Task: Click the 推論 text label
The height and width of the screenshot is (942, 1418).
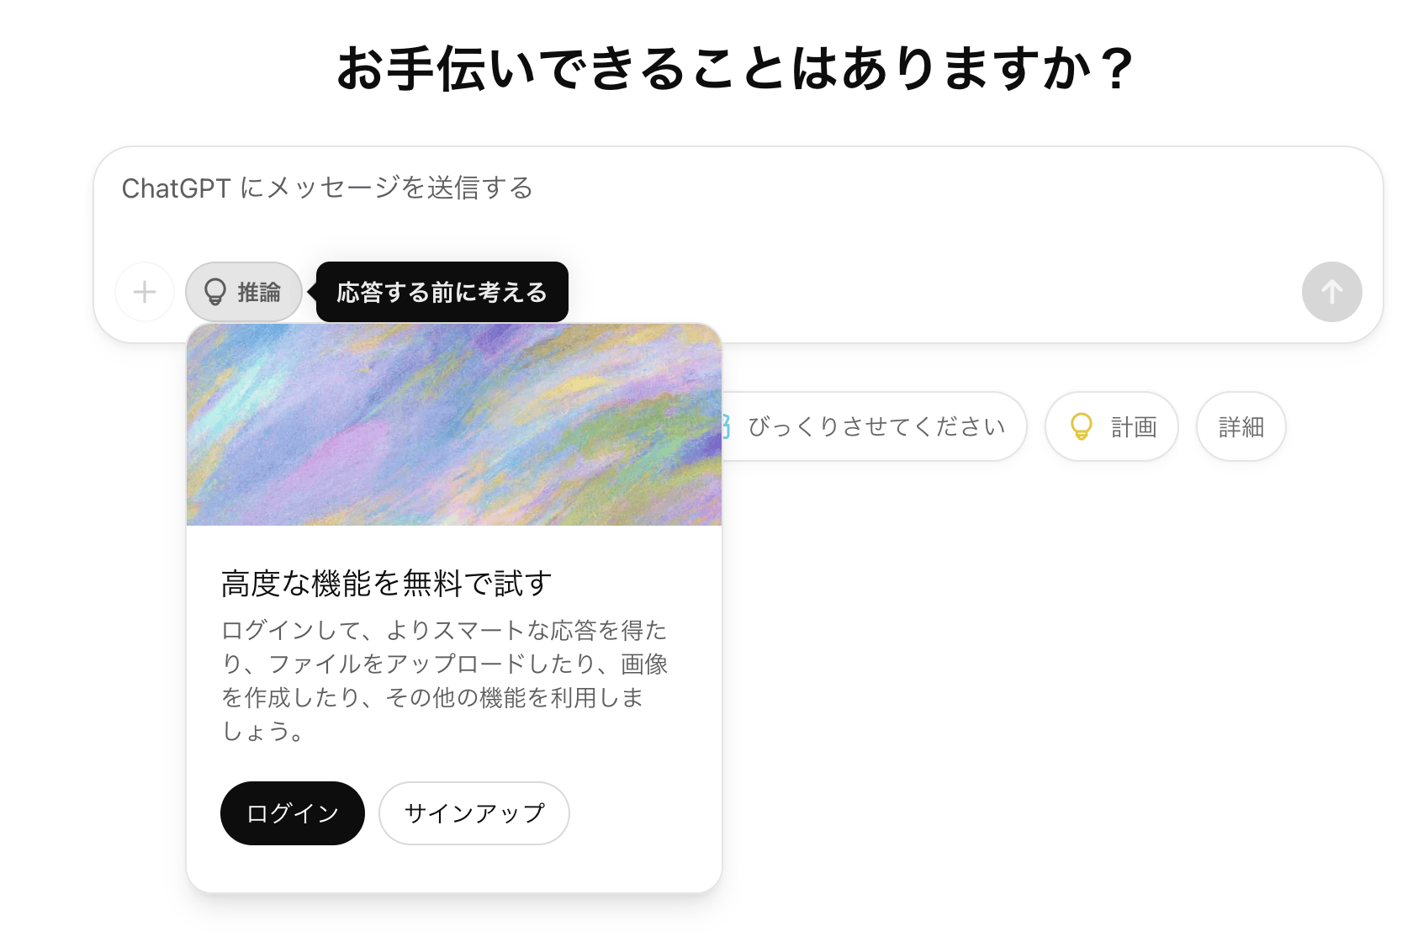Action: (x=259, y=292)
